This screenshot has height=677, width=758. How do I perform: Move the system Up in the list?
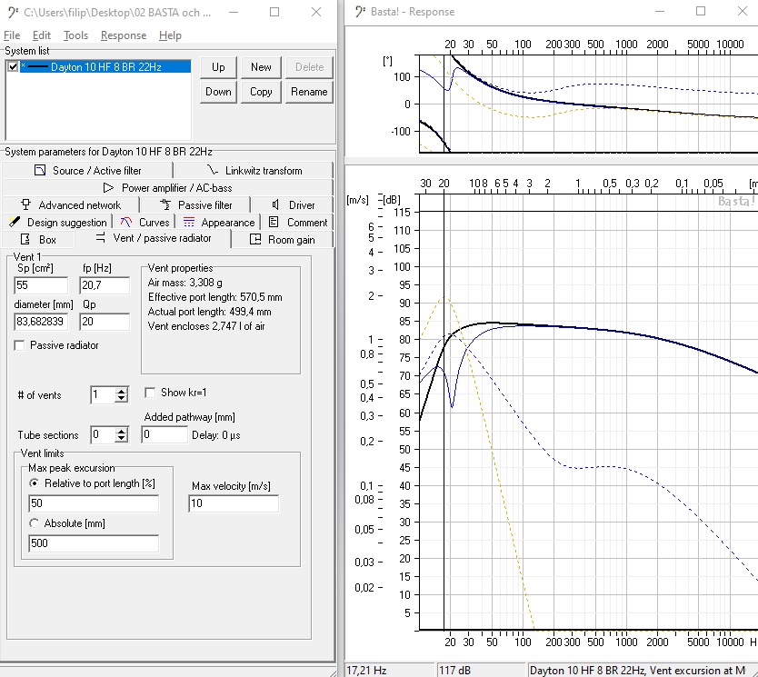click(218, 67)
